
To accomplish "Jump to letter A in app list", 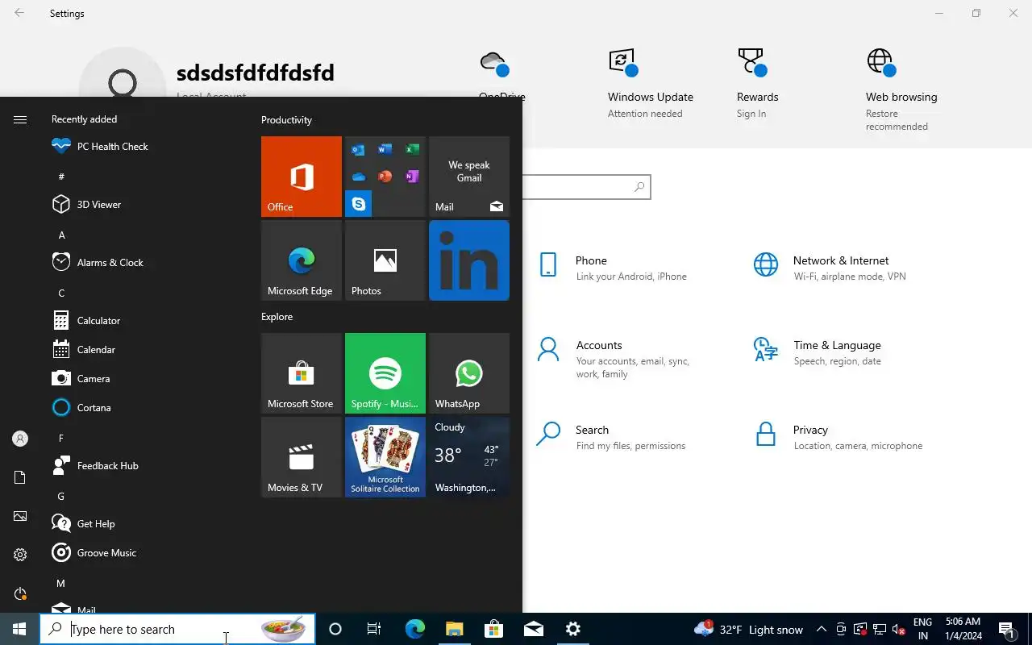I will pyautogui.click(x=62, y=235).
